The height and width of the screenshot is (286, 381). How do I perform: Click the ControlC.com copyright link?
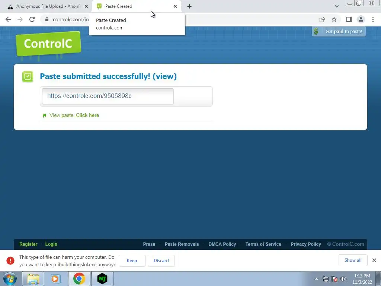click(346, 244)
